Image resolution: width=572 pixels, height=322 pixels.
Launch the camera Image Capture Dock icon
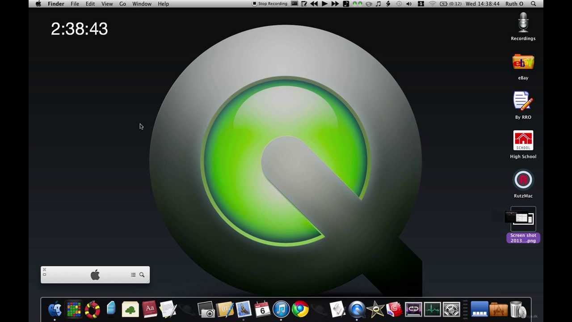[206, 309]
